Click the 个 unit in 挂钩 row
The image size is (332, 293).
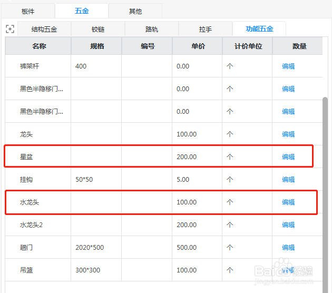(230, 180)
